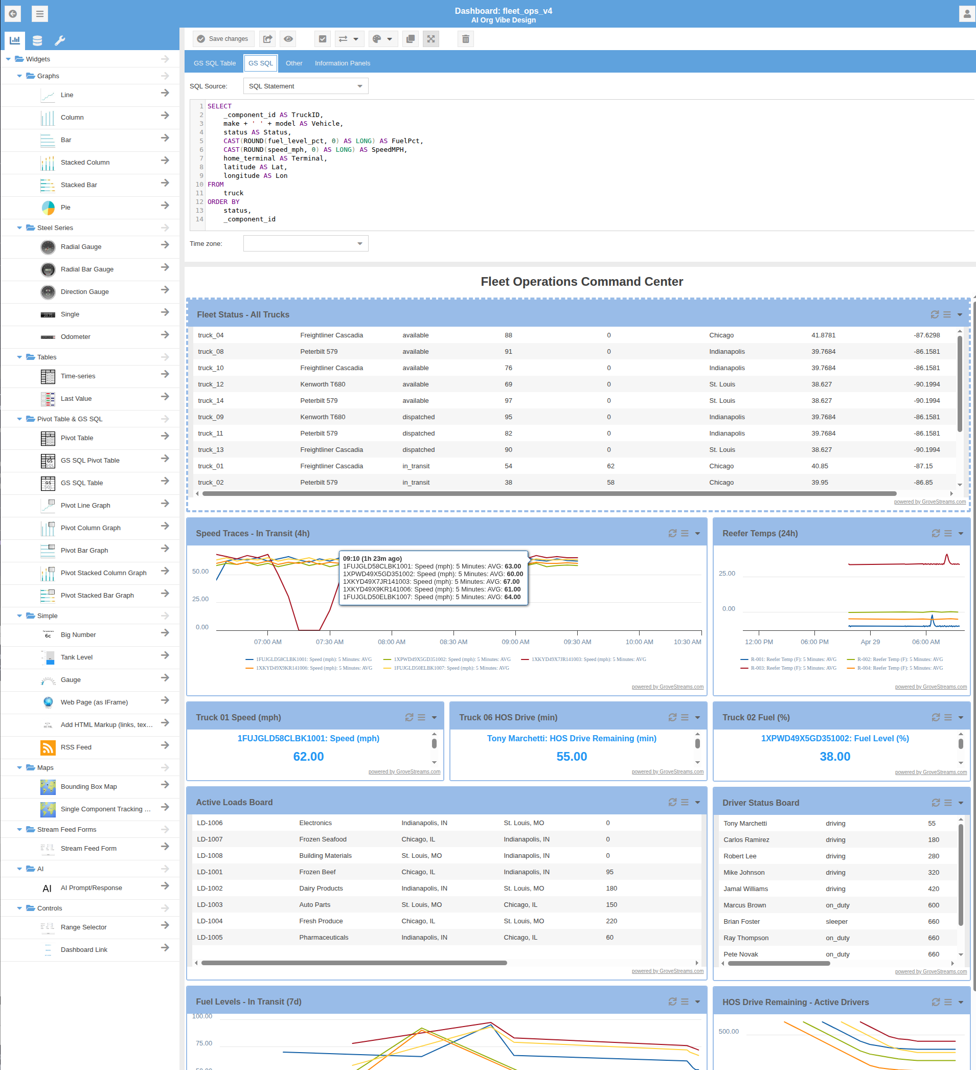Collapse the Steel Series folder
This screenshot has width=976, height=1070.
[x=19, y=227]
